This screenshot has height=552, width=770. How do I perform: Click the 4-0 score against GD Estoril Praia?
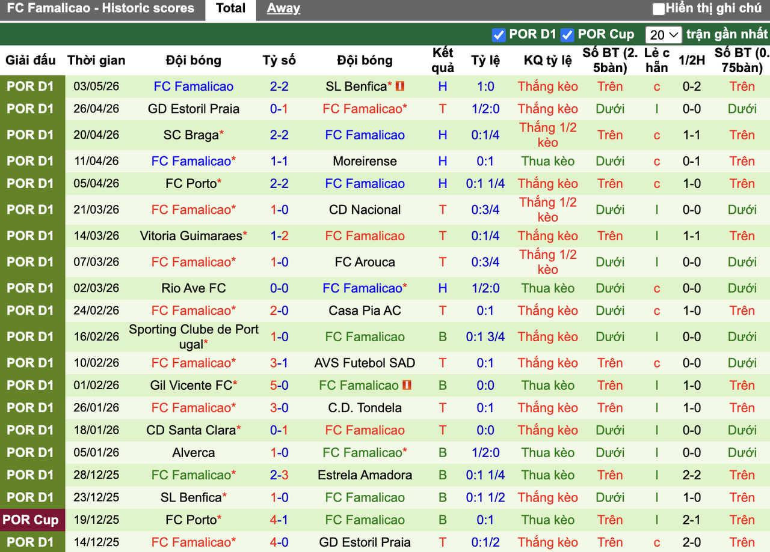click(x=279, y=542)
